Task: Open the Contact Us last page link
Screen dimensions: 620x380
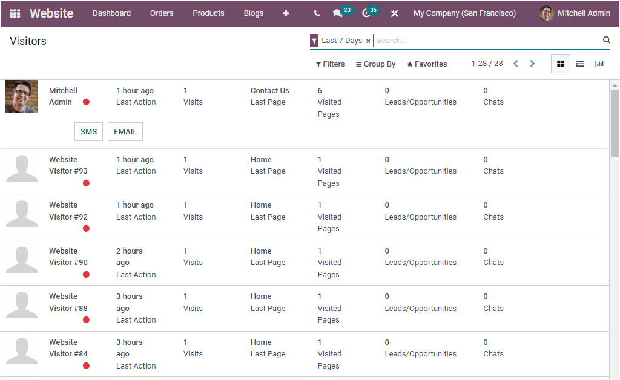Action: point(269,90)
